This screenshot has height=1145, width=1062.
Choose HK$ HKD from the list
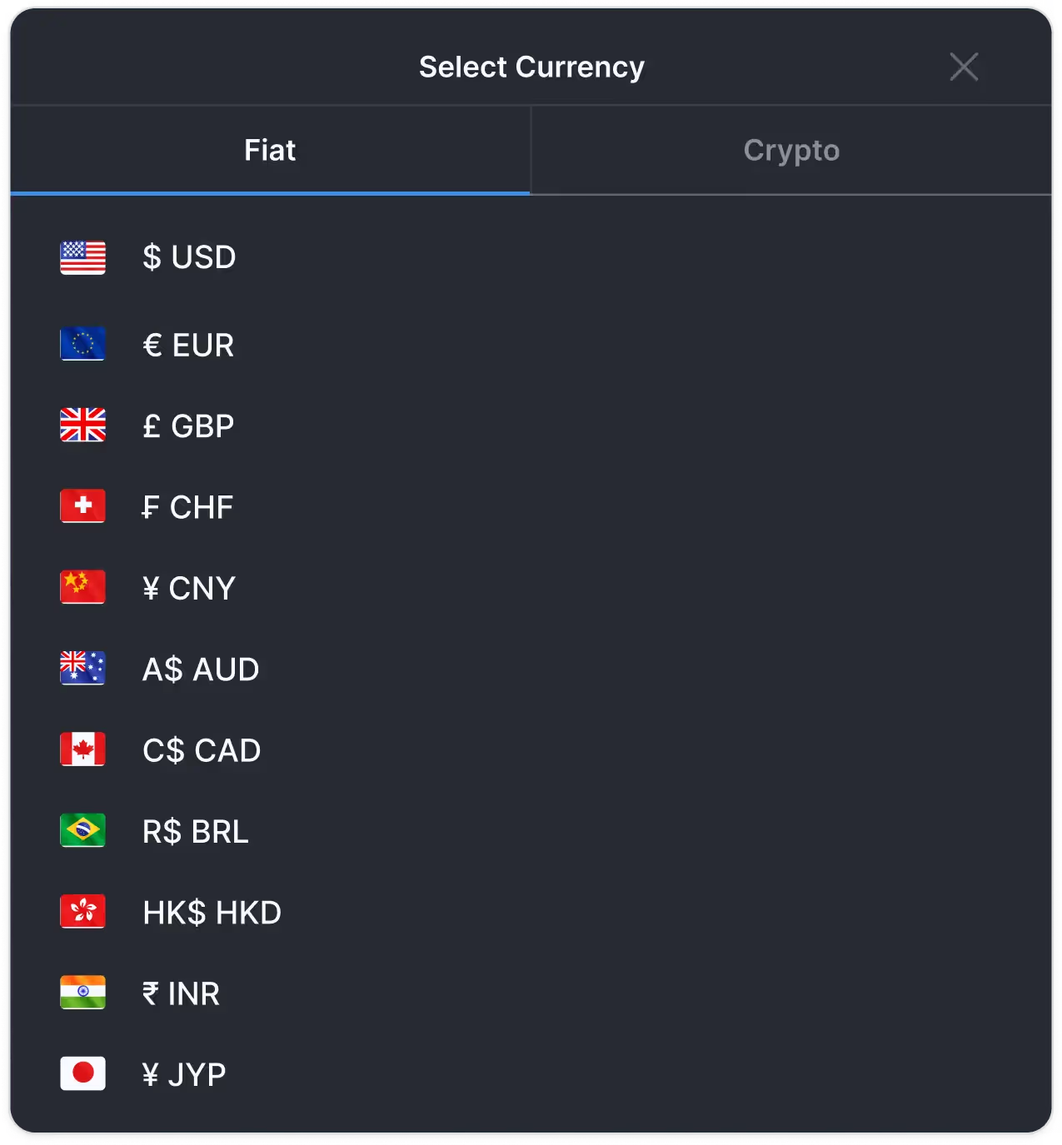coord(212,913)
